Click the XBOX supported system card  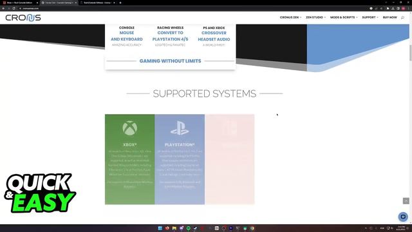[130, 159]
